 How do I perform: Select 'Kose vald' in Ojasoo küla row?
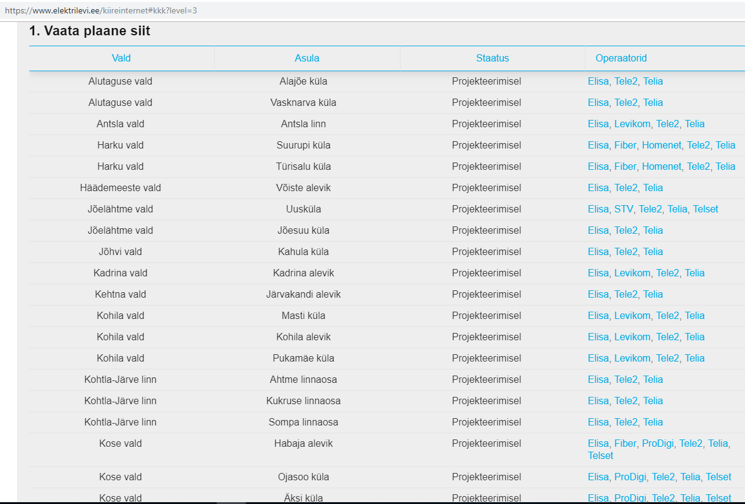121,477
